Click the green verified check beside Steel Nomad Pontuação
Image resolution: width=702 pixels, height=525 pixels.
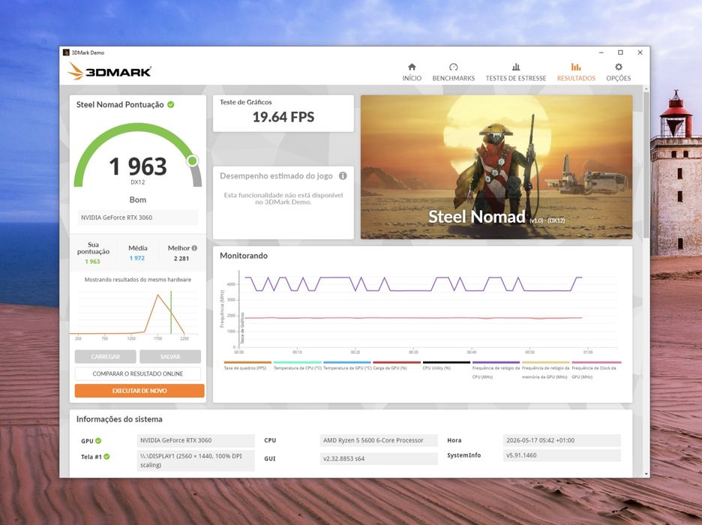tap(170, 105)
